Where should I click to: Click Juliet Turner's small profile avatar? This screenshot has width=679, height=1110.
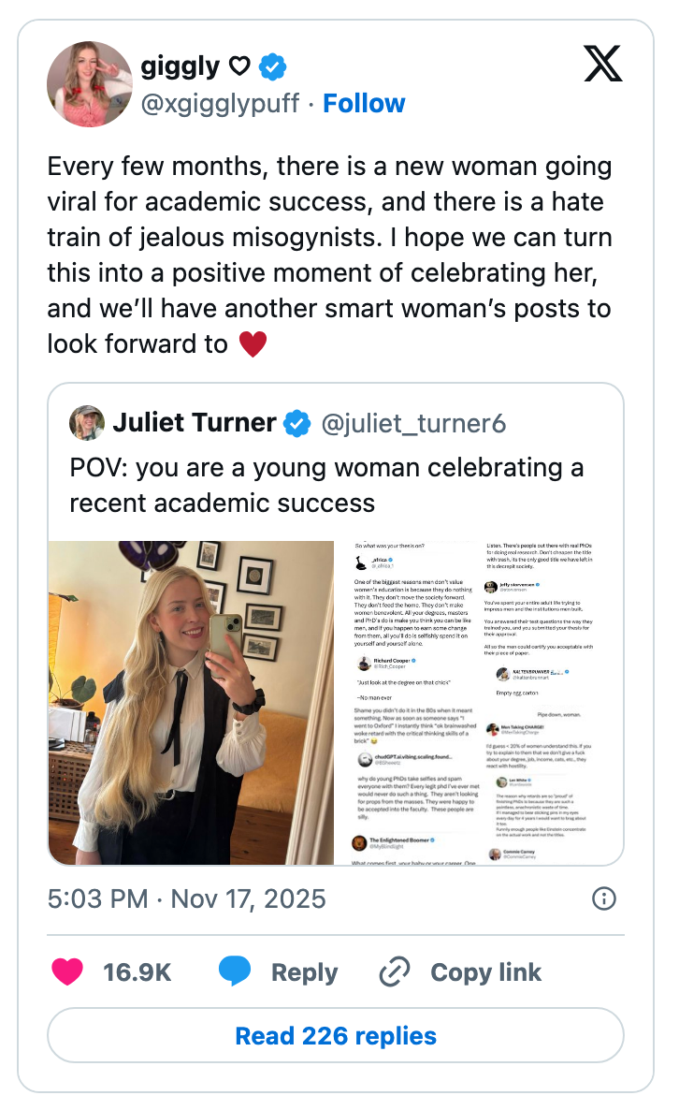87,423
